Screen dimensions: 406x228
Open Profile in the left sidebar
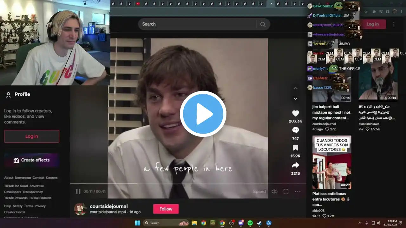[18, 94]
